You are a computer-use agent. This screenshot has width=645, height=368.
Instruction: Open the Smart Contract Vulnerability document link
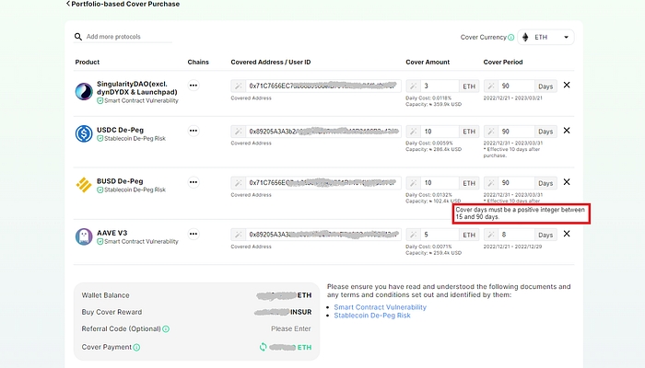[x=380, y=306]
